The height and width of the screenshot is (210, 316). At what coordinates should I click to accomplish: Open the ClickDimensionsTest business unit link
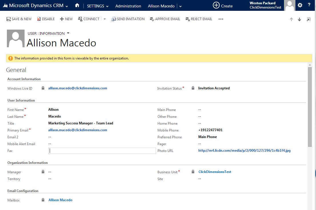pyautogui.click(x=215, y=172)
